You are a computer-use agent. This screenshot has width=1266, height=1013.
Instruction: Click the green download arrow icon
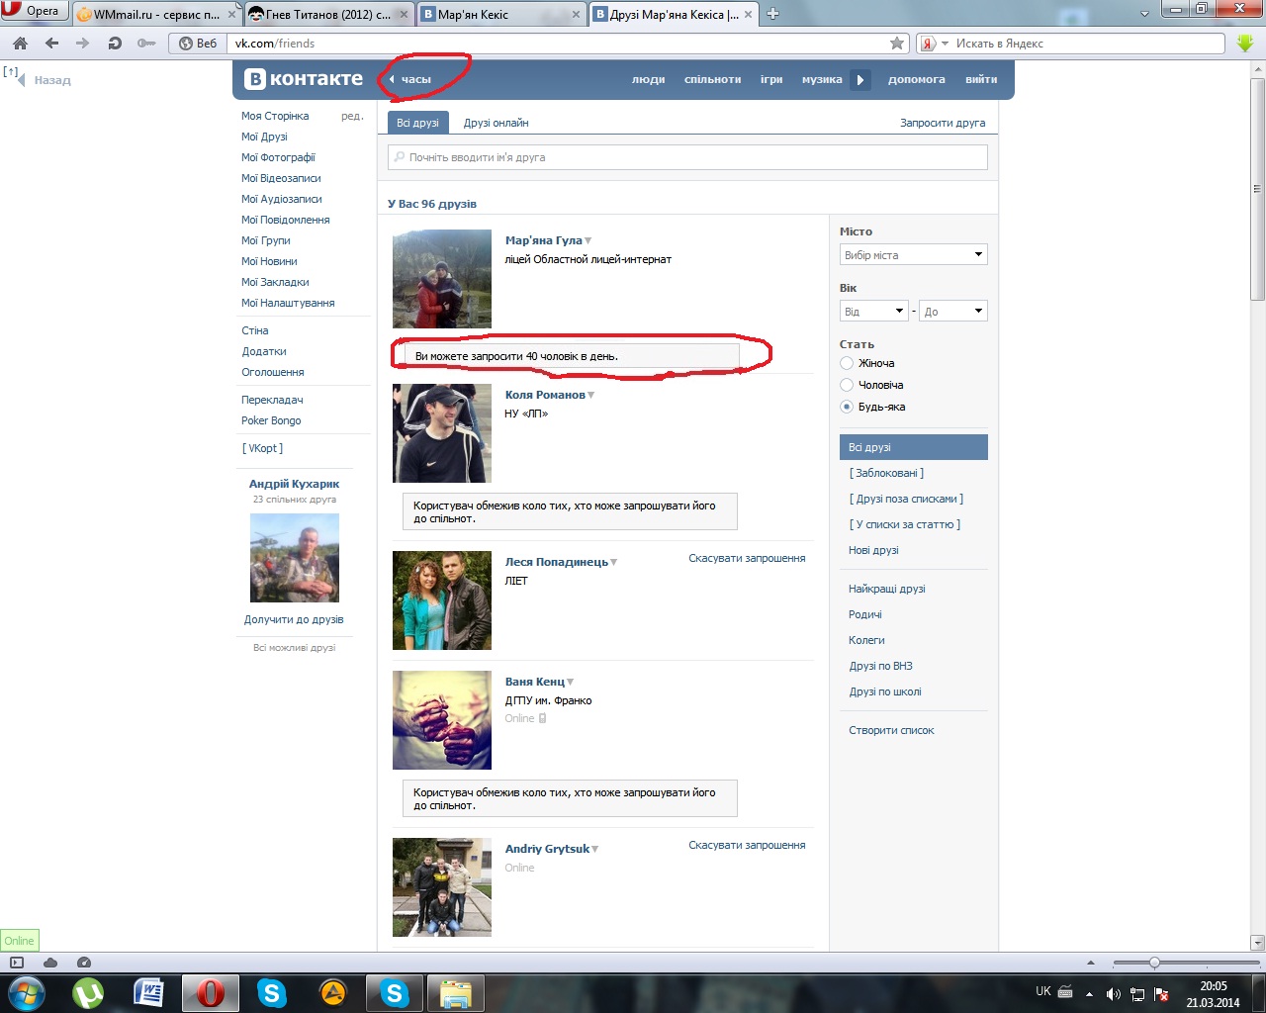(x=1245, y=44)
